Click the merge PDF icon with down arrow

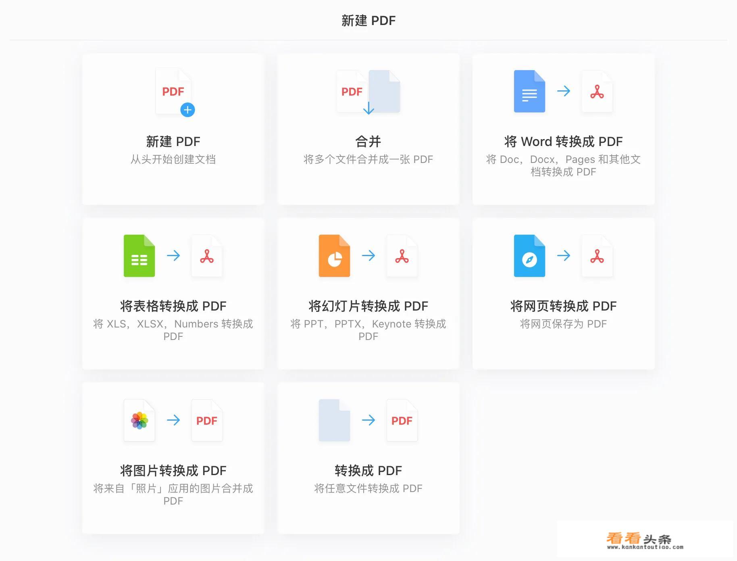point(368,92)
